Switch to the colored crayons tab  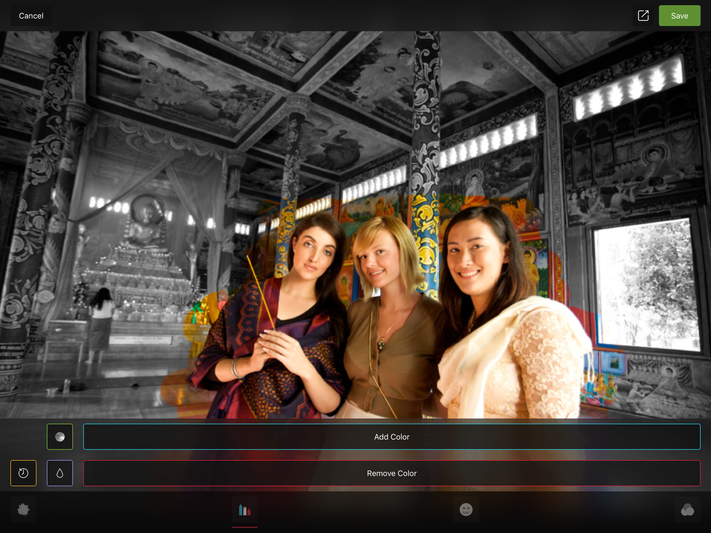coord(245,510)
